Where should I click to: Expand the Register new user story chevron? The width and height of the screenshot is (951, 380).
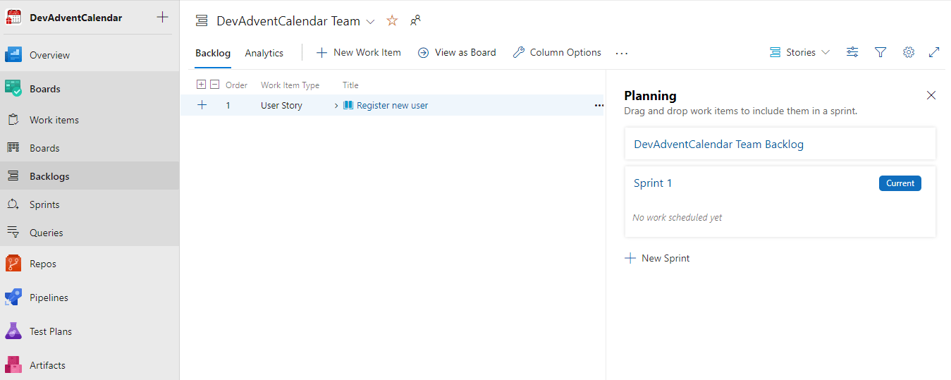pos(336,106)
